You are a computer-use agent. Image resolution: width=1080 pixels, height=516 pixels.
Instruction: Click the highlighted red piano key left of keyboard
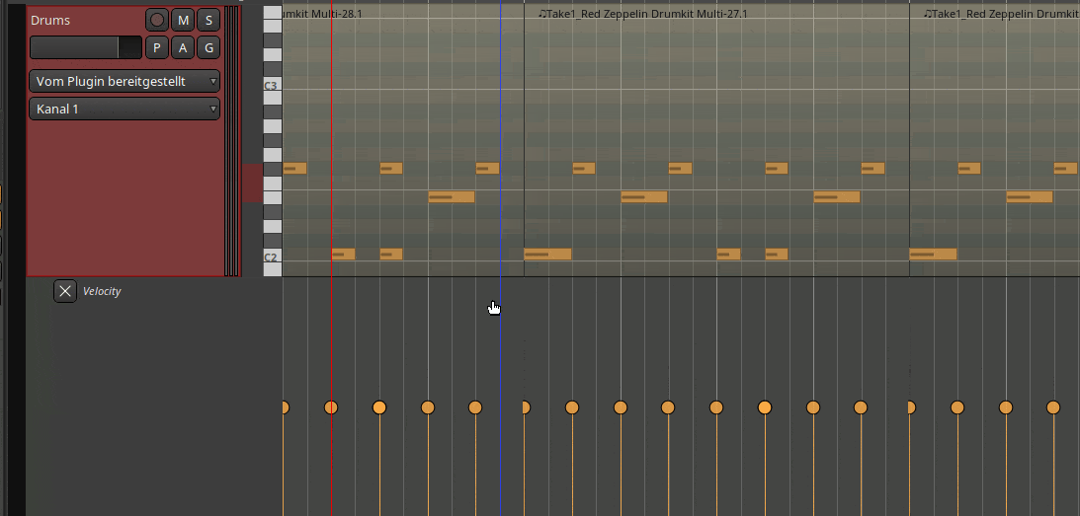tap(252, 183)
